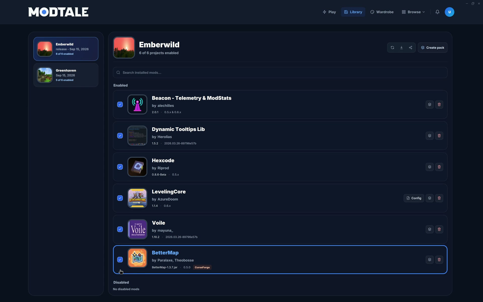Disable BetterMap via its checkbox
This screenshot has height=302, width=483.
[x=120, y=259]
